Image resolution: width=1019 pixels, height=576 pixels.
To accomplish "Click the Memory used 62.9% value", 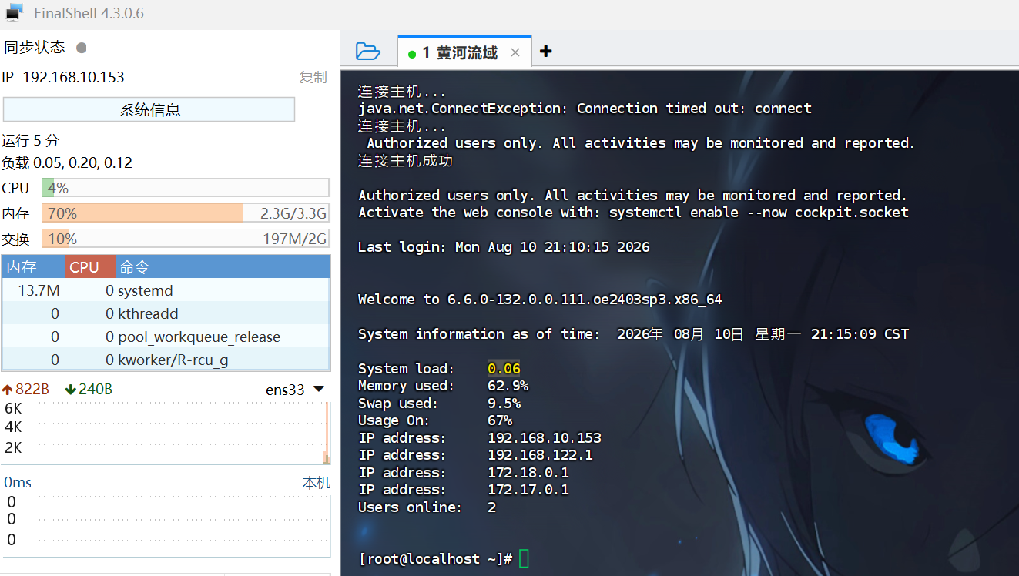I will coord(508,386).
